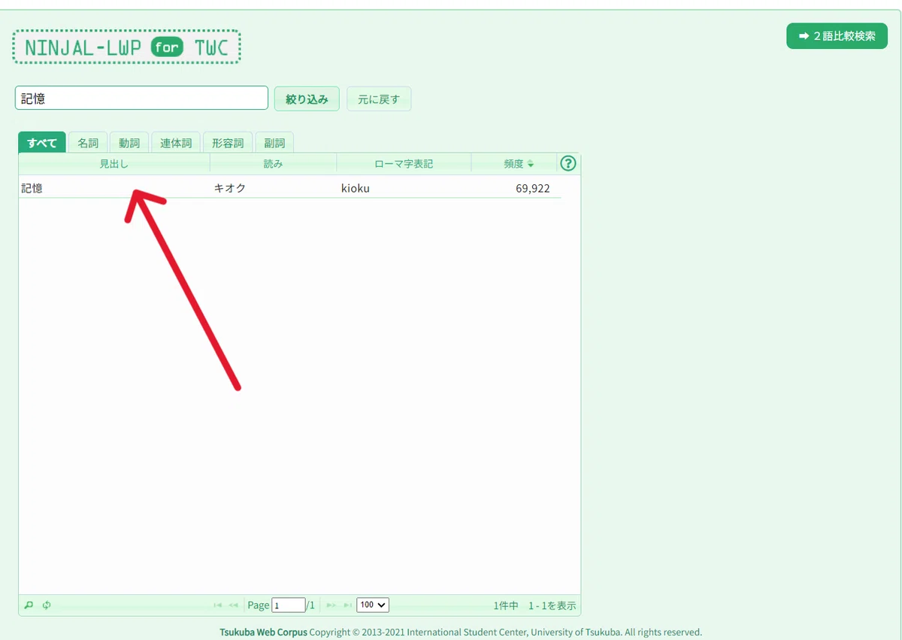Sort by the ローマ字表記 column header
The height and width of the screenshot is (640, 902).
[404, 163]
